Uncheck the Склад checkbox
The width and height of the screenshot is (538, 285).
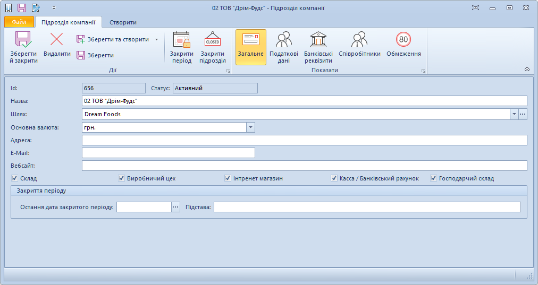pyautogui.click(x=15, y=178)
